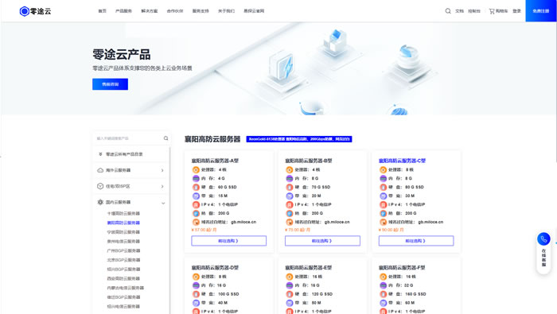Viewport: 557px width, 314px height.
Task: Click the processor icon in the D型 card
Action: 196,277
